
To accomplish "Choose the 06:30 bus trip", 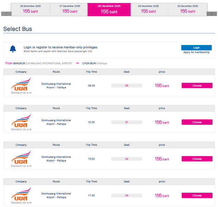I will pos(197,86).
